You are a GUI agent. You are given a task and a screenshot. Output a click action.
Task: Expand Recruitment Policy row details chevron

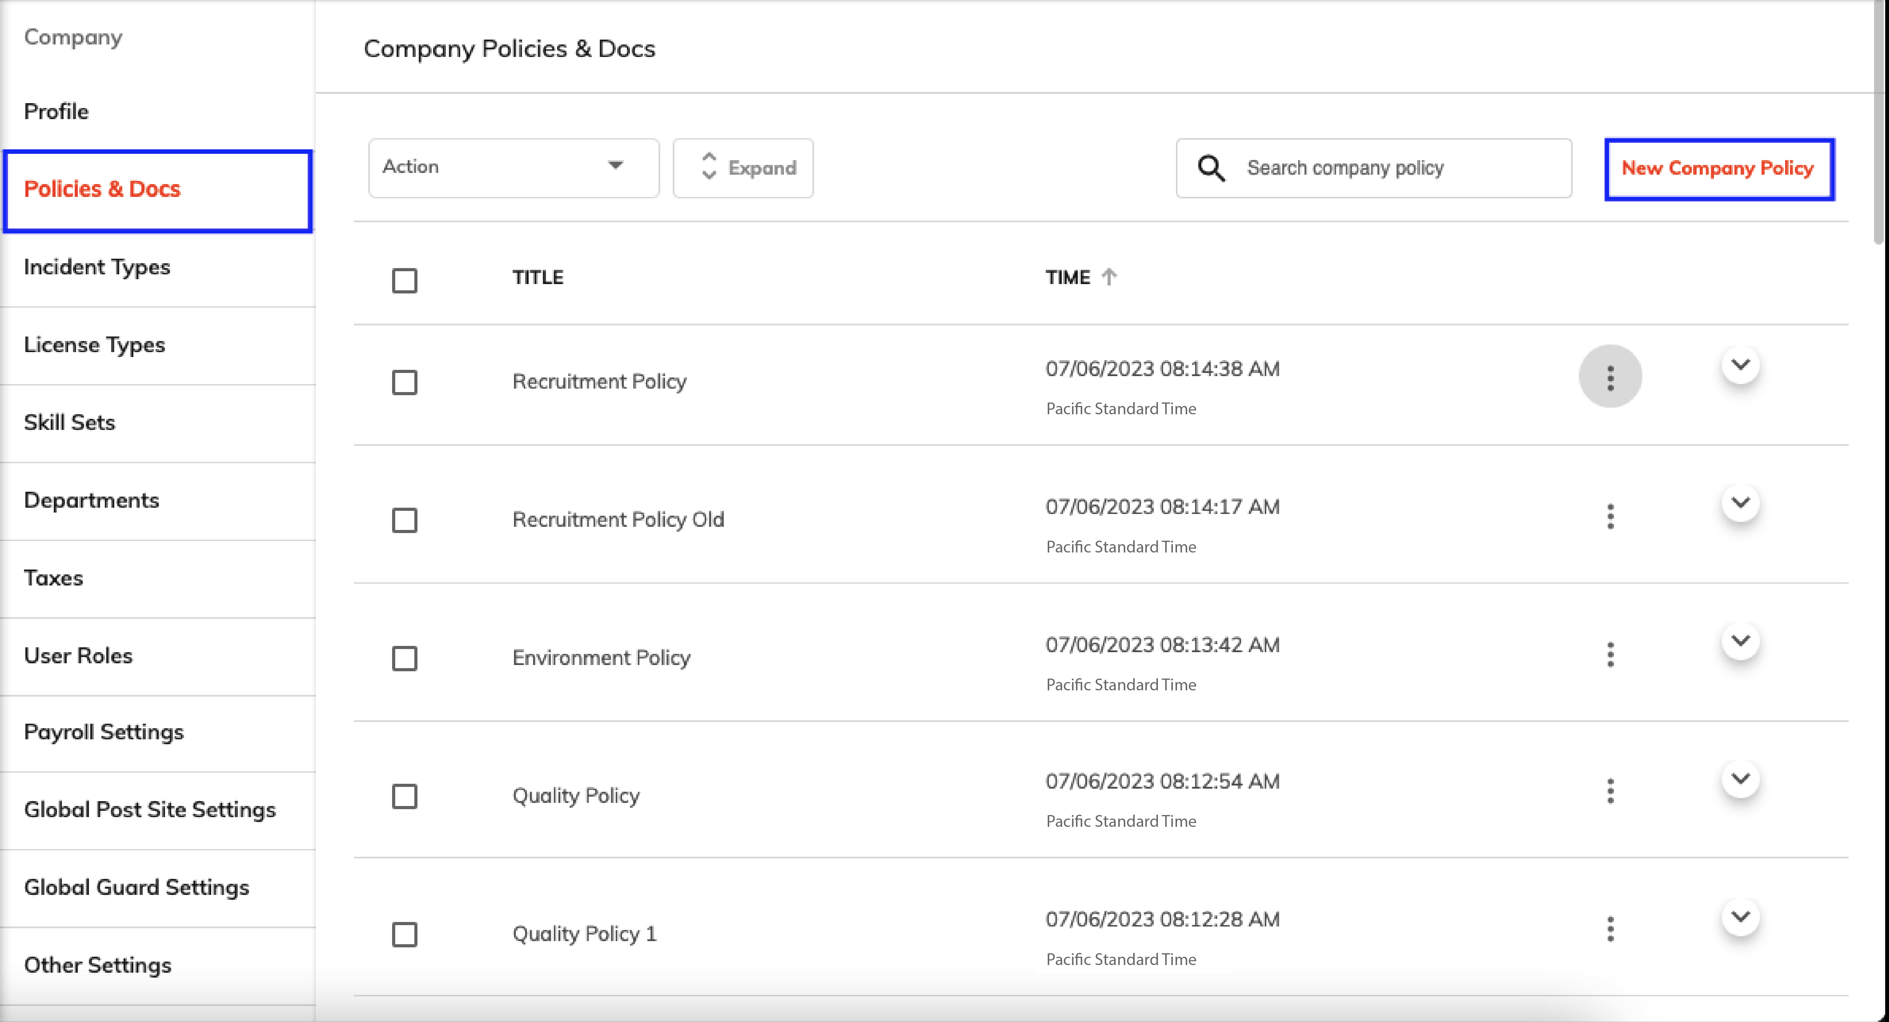1740,364
